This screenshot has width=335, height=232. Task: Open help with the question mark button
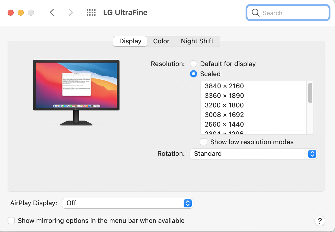tap(320, 221)
